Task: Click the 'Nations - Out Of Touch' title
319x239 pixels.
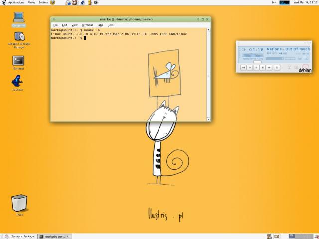Action: 288,49
